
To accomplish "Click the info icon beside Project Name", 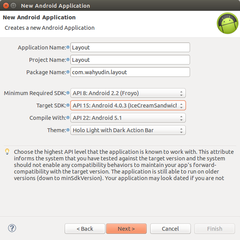I will [x=68, y=60].
